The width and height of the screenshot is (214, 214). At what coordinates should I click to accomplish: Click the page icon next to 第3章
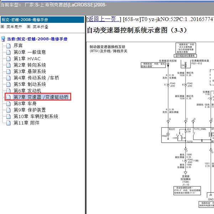[9, 72]
